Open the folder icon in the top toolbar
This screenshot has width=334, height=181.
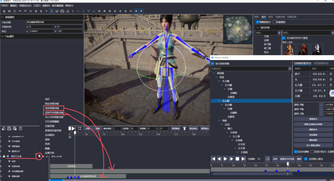[x=9, y=11]
